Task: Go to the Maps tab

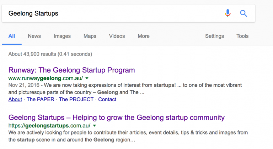Action: pos(90,36)
